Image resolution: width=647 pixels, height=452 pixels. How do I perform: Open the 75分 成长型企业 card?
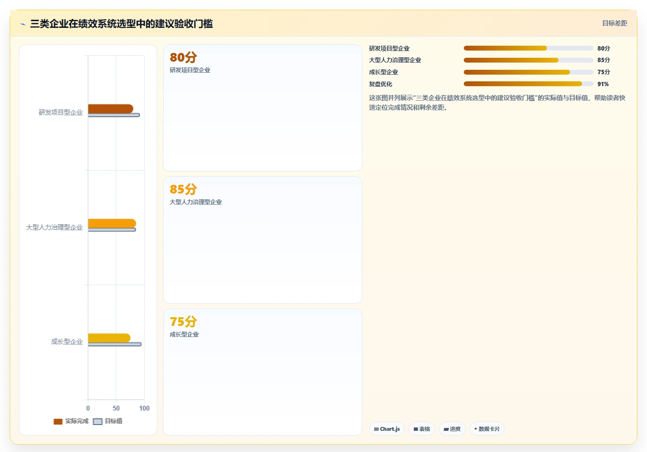(x=263, y=372)
